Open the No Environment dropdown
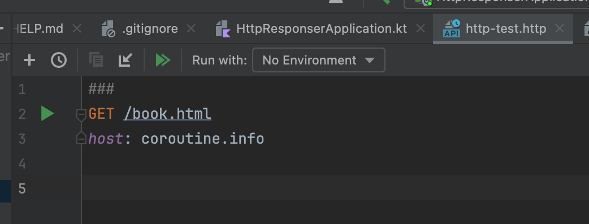This screenshot has width=589, height=224. [319, 60]
